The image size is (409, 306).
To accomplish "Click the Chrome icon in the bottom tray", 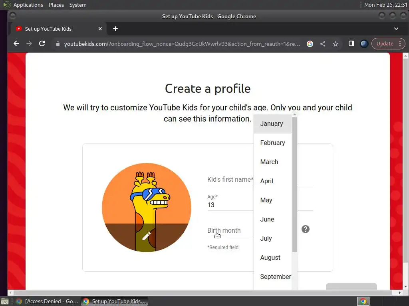I will click(x=363, y=301).
